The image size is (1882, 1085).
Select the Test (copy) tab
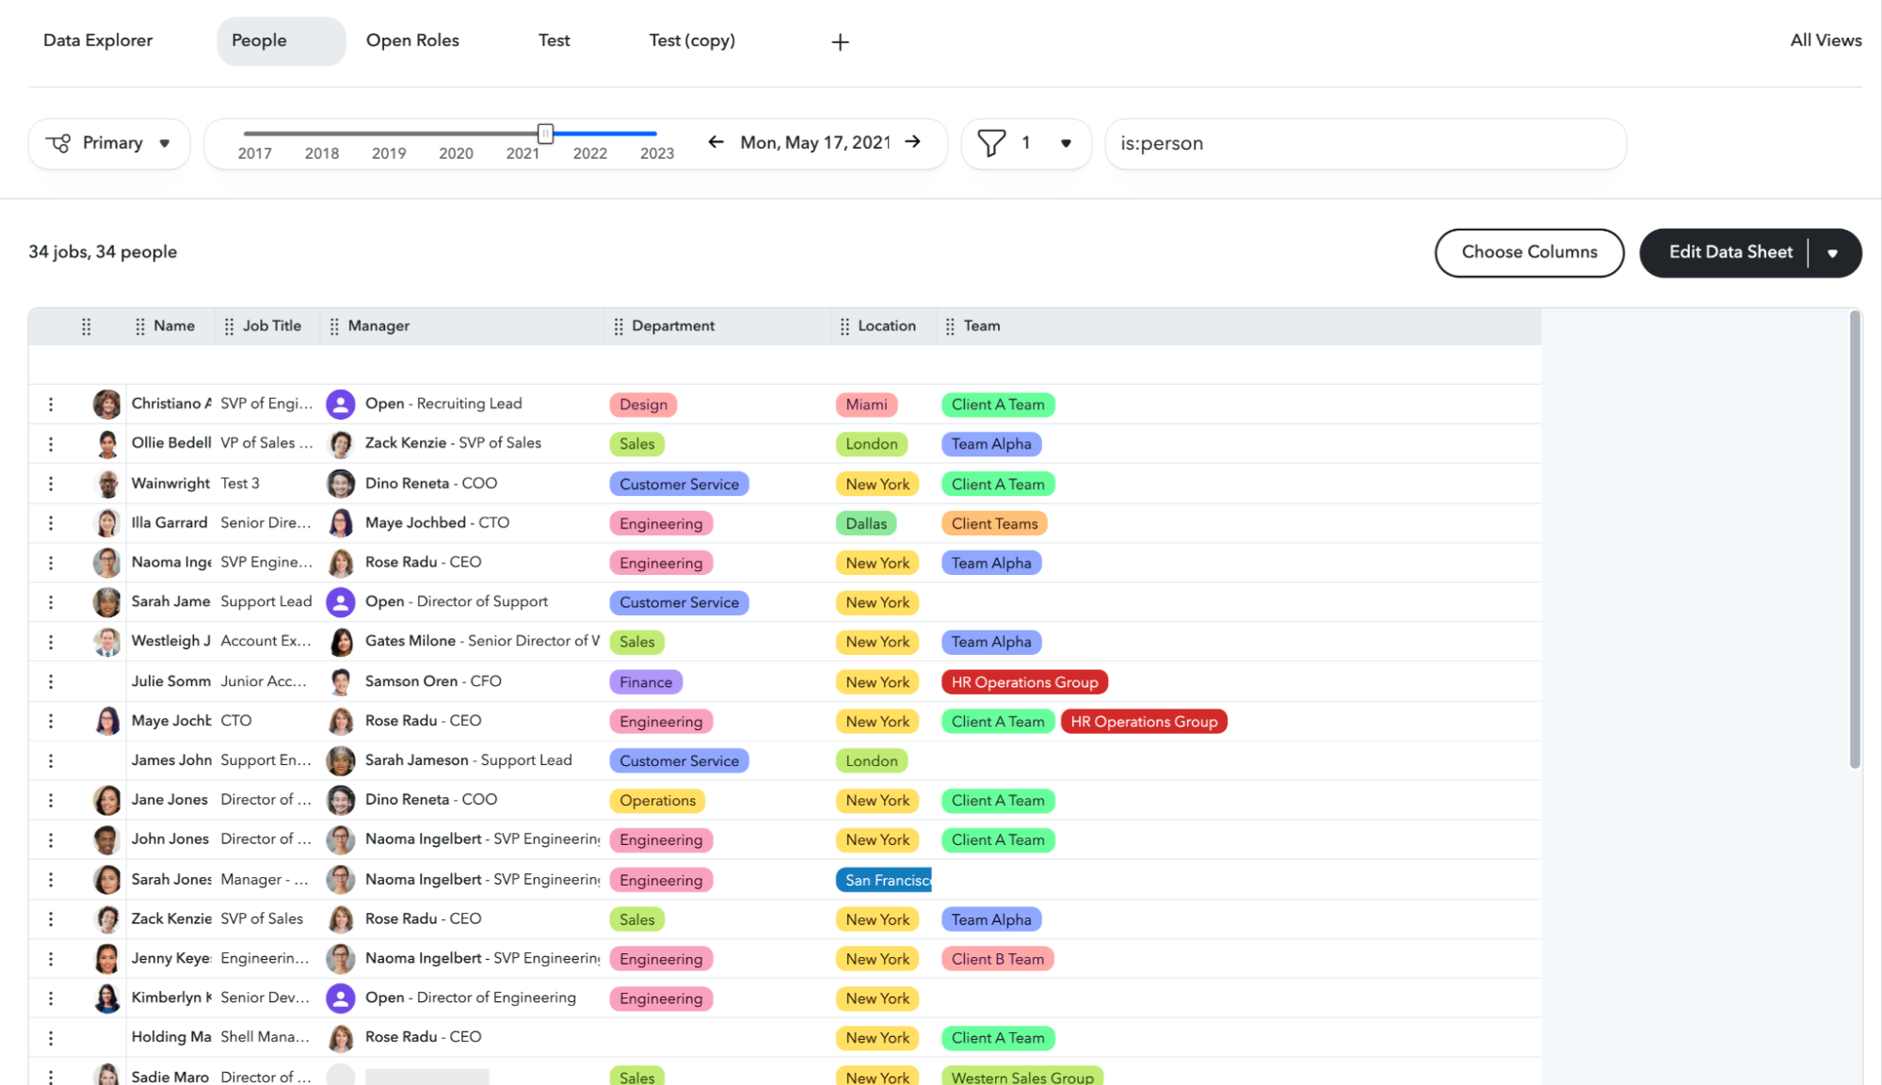pos(691,40)
